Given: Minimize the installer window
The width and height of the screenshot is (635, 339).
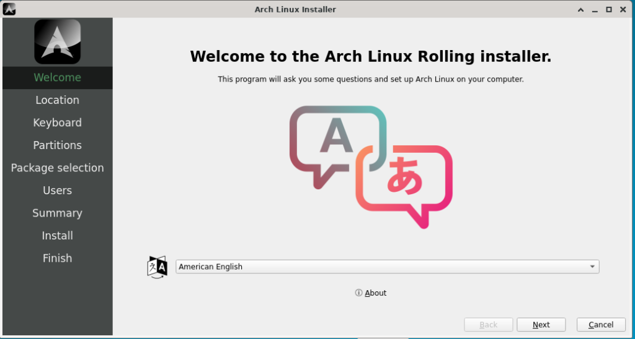Looking at the screenshot, I should click(x=595, y=10).
